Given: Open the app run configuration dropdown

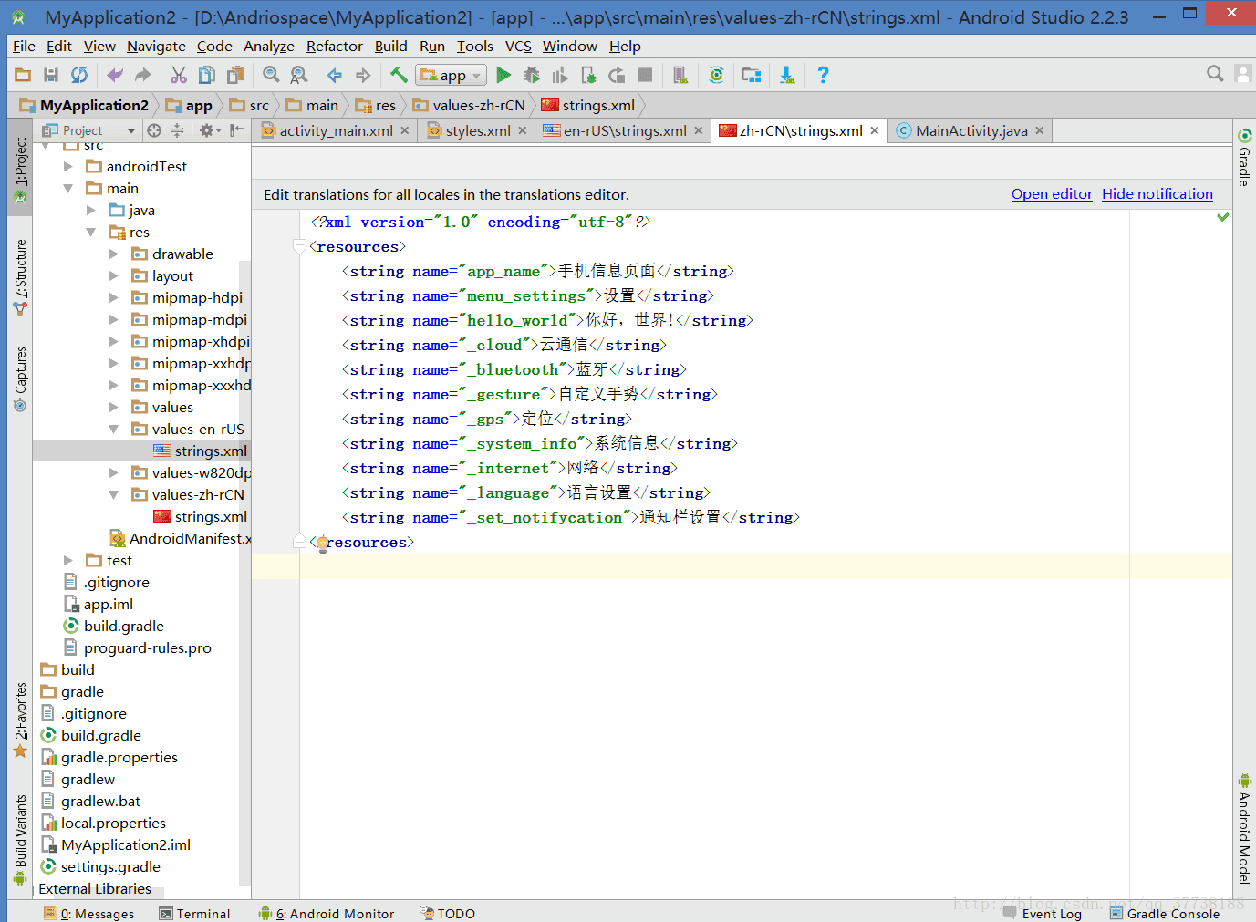Looking at the screenshot, I should click(x=451, y=75).
